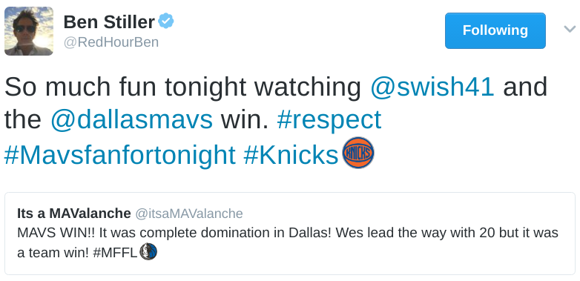Open the @dallasmavs mention
Screen dimensions: 580x281
(131, 120)
